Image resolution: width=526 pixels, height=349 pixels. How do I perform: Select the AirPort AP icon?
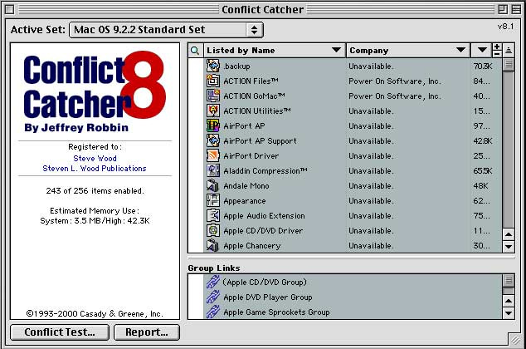coord(212,125)
